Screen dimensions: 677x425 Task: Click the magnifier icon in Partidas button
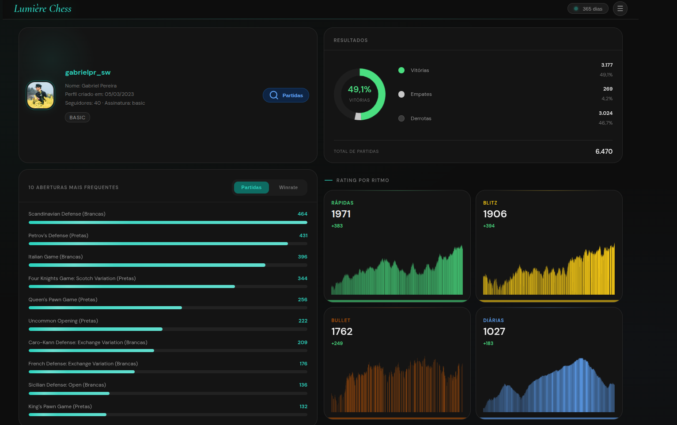[x=274, y=95]
